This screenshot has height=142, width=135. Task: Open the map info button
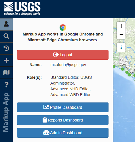coord(121,47)
